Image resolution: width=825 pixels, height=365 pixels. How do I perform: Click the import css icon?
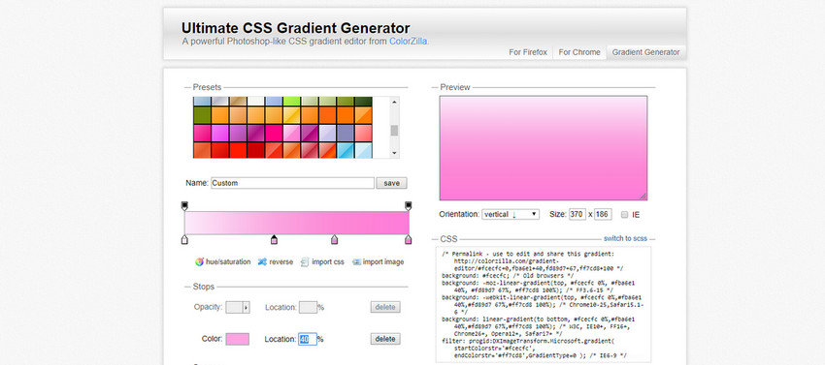click(304, 261)
